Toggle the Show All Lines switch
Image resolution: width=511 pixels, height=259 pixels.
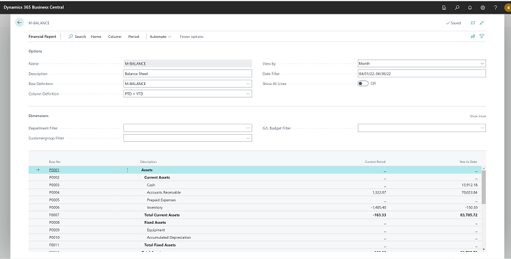pyautogui.click(x=363, y=84)
